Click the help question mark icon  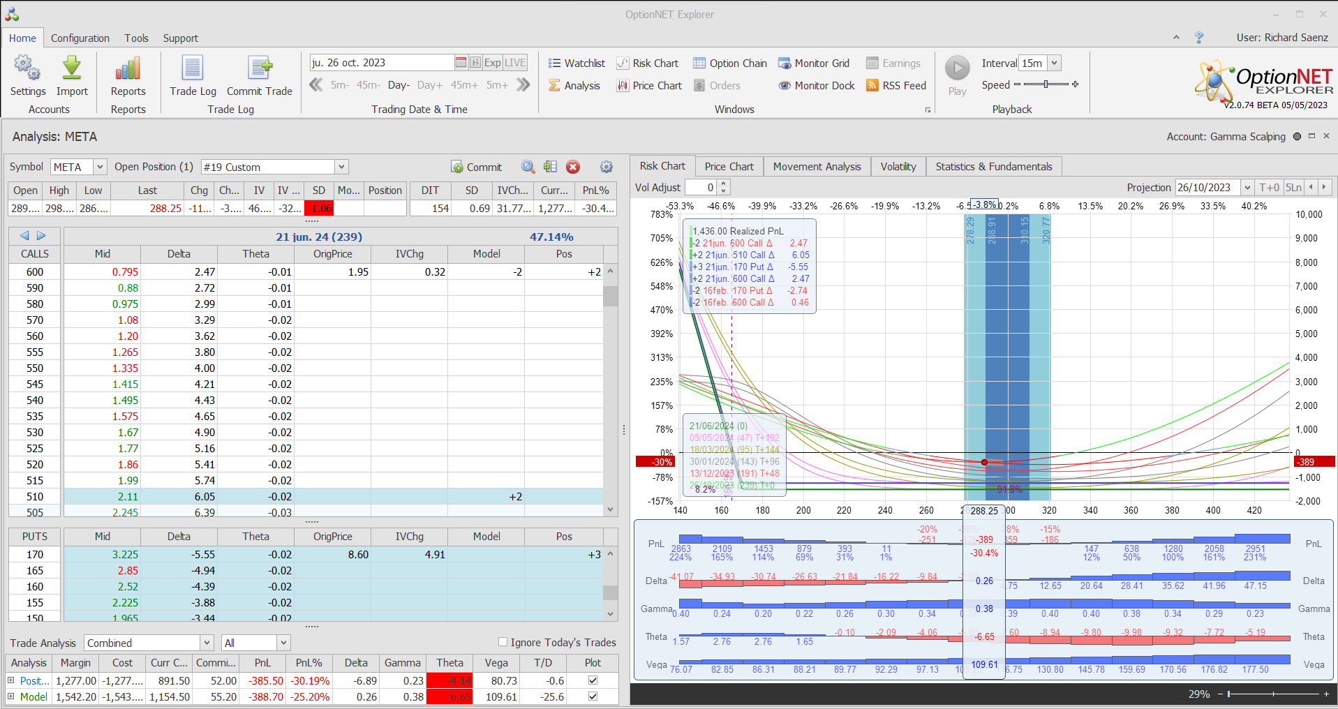click(1199, 38)
